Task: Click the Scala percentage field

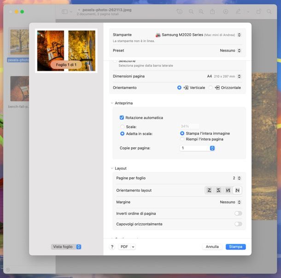Action: (189, 126)
